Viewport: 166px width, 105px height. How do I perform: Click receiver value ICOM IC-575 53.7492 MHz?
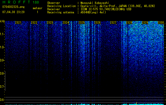[106, 9]
